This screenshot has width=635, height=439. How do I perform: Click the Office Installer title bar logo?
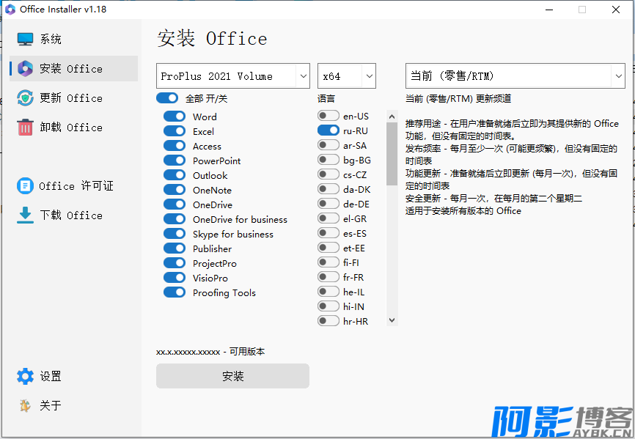tap(10, 10)
